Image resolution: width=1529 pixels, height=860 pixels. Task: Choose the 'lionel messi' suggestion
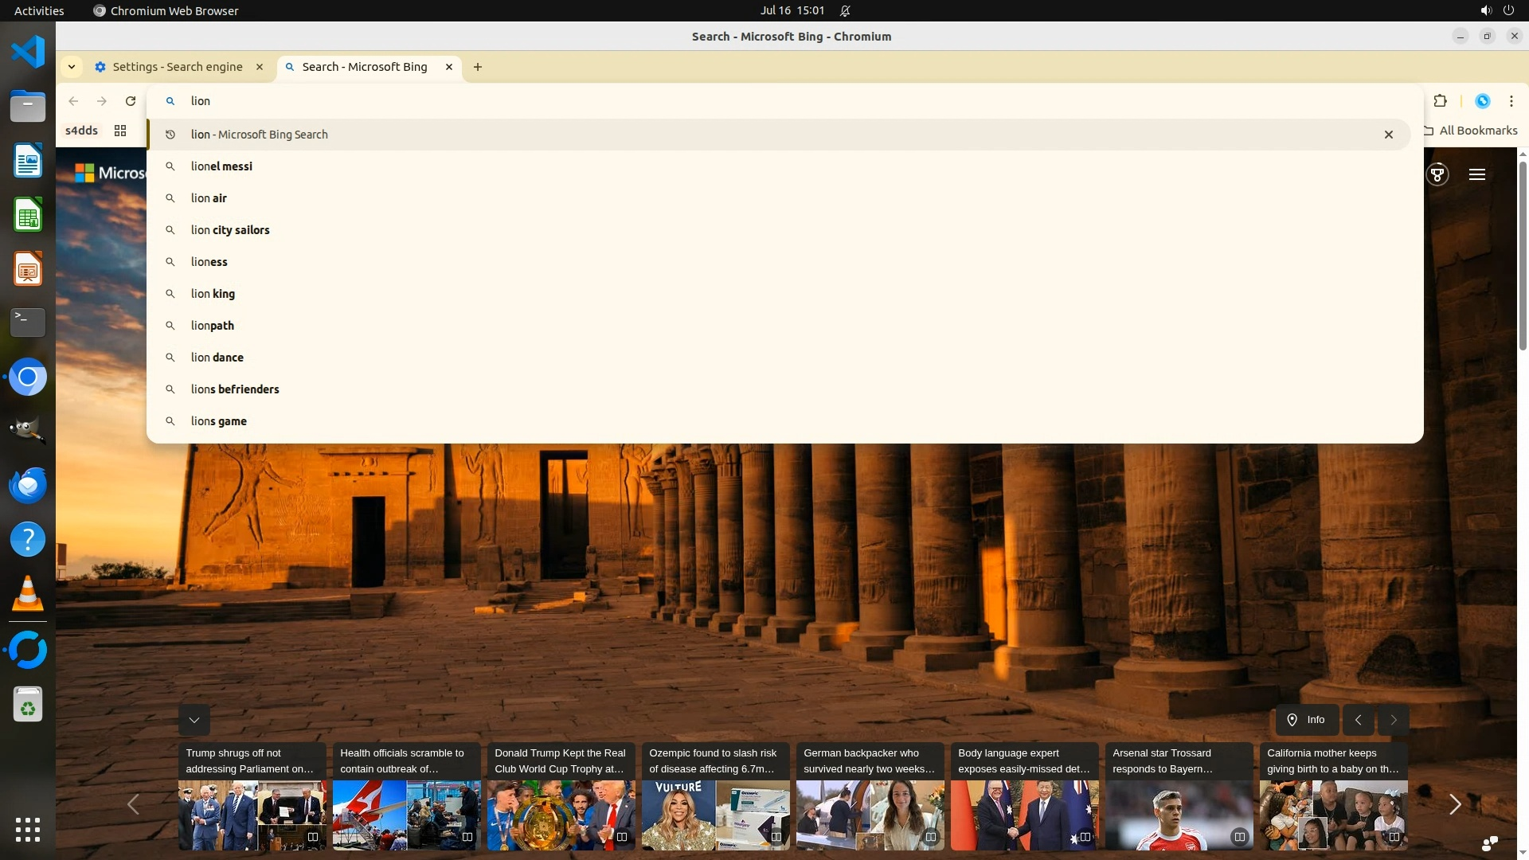click(221, 166)
